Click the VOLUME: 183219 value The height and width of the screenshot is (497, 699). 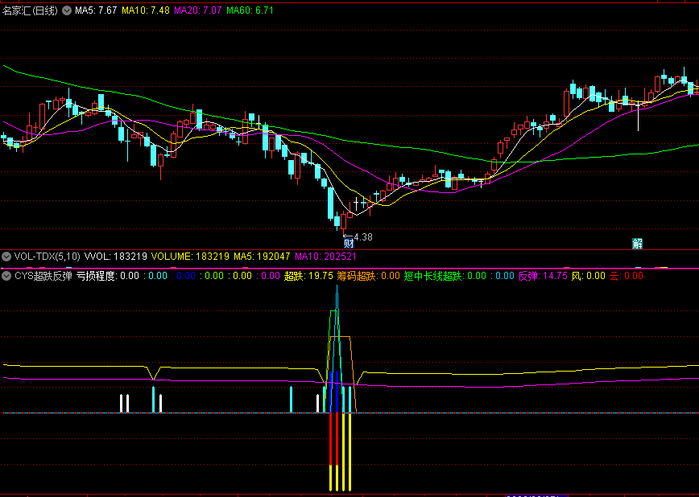pos(190,257)
